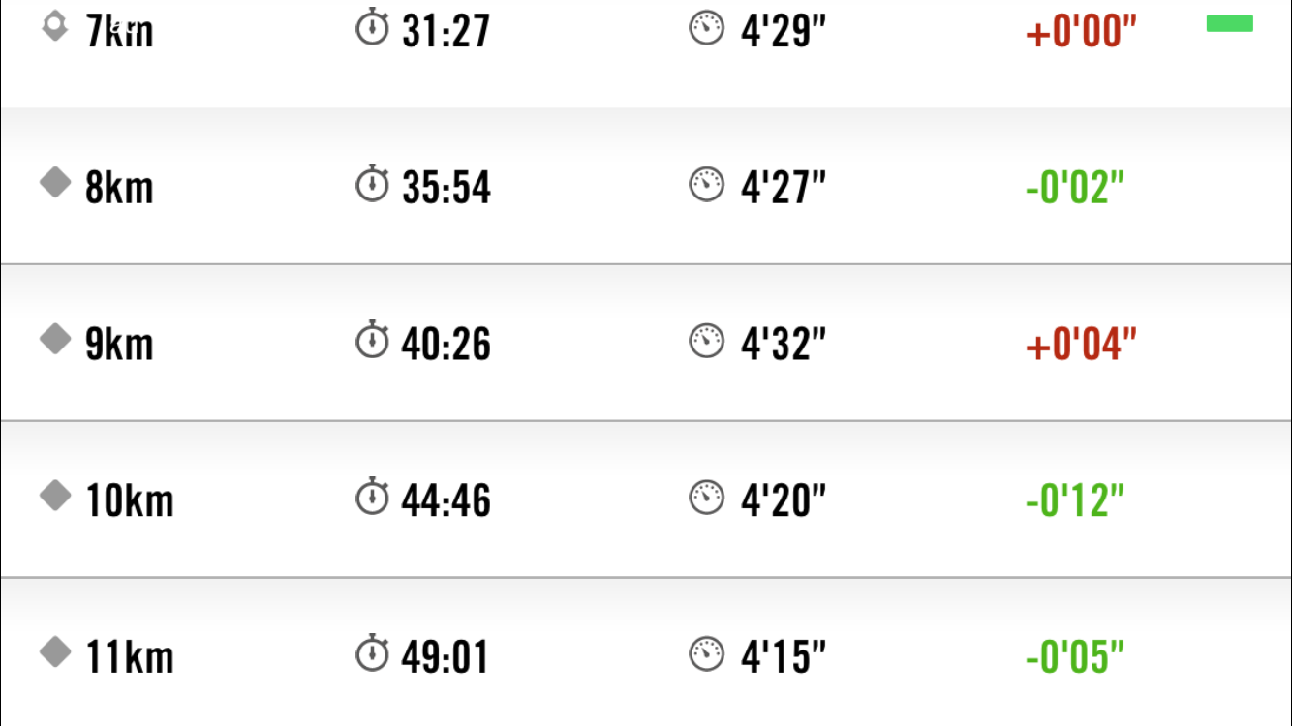Image resolution: width=1292 pixels, height=726 pixels.
Task: Tap the stopwatch icon next to 31:27
Action: (372, 27)
